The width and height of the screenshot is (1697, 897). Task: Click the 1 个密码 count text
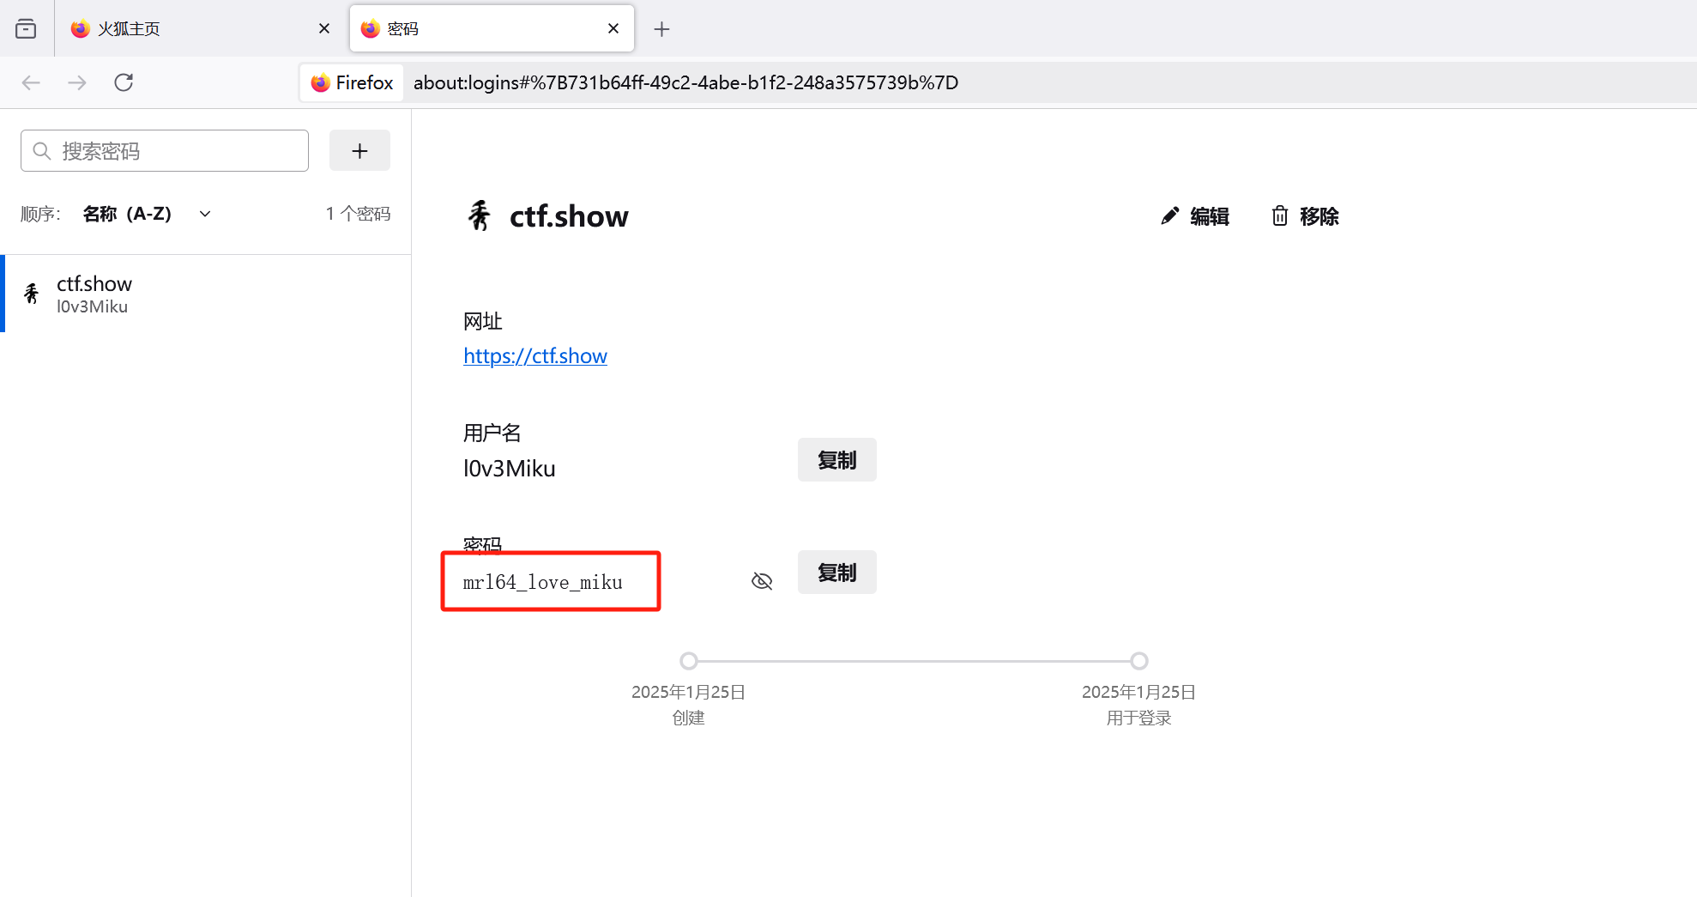(x=358, y=214)
